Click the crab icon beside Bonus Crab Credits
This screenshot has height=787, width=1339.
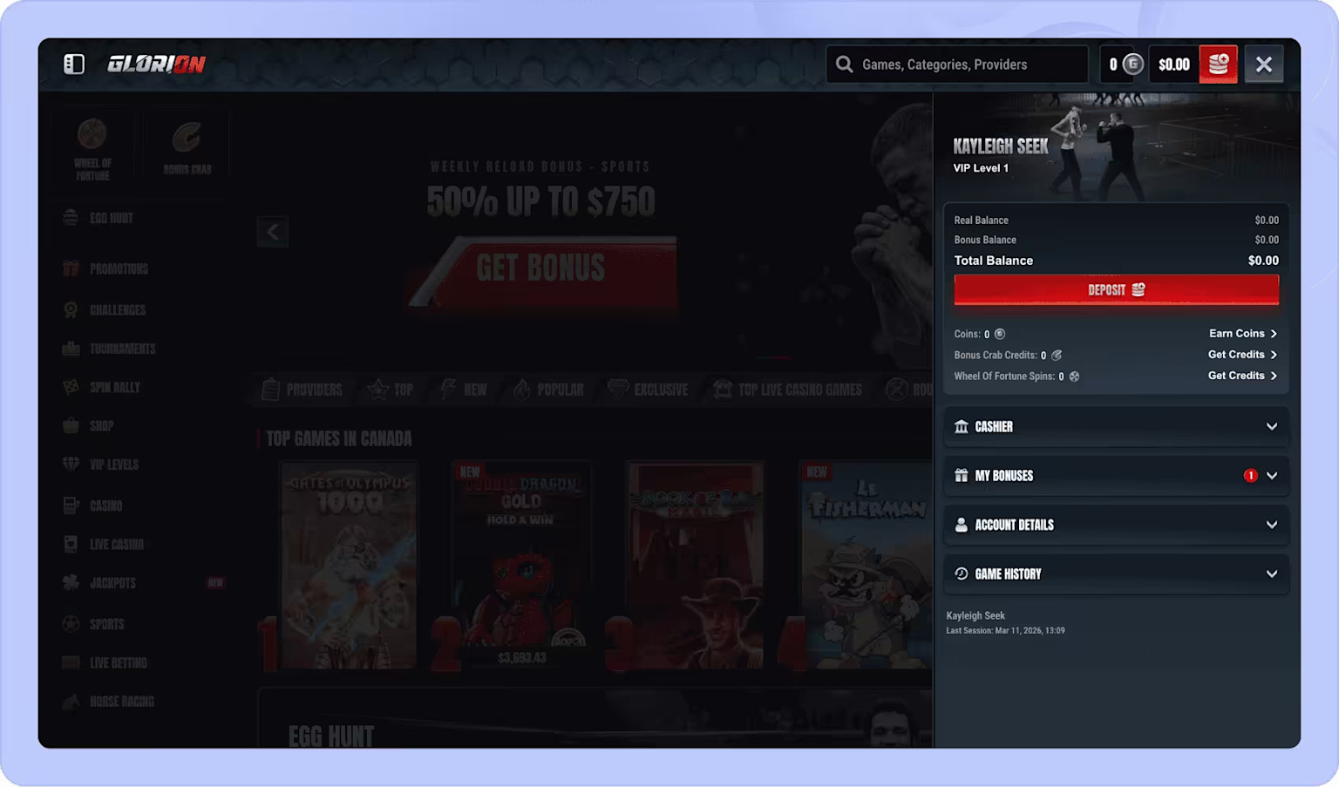point(1057,355)
